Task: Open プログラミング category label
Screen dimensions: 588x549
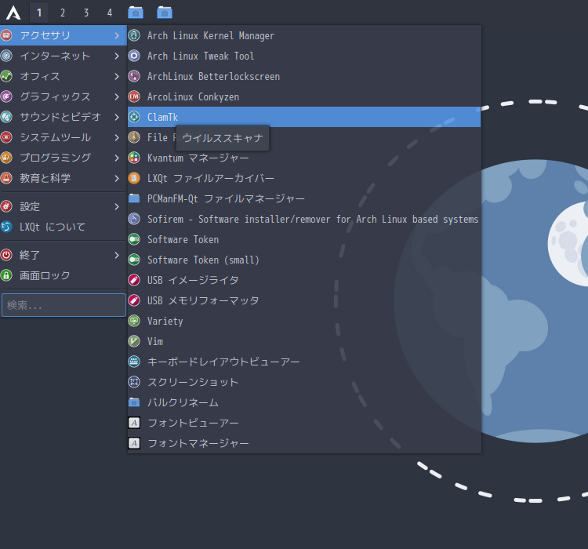Action: pyautogui.click(x=55, y=158)
